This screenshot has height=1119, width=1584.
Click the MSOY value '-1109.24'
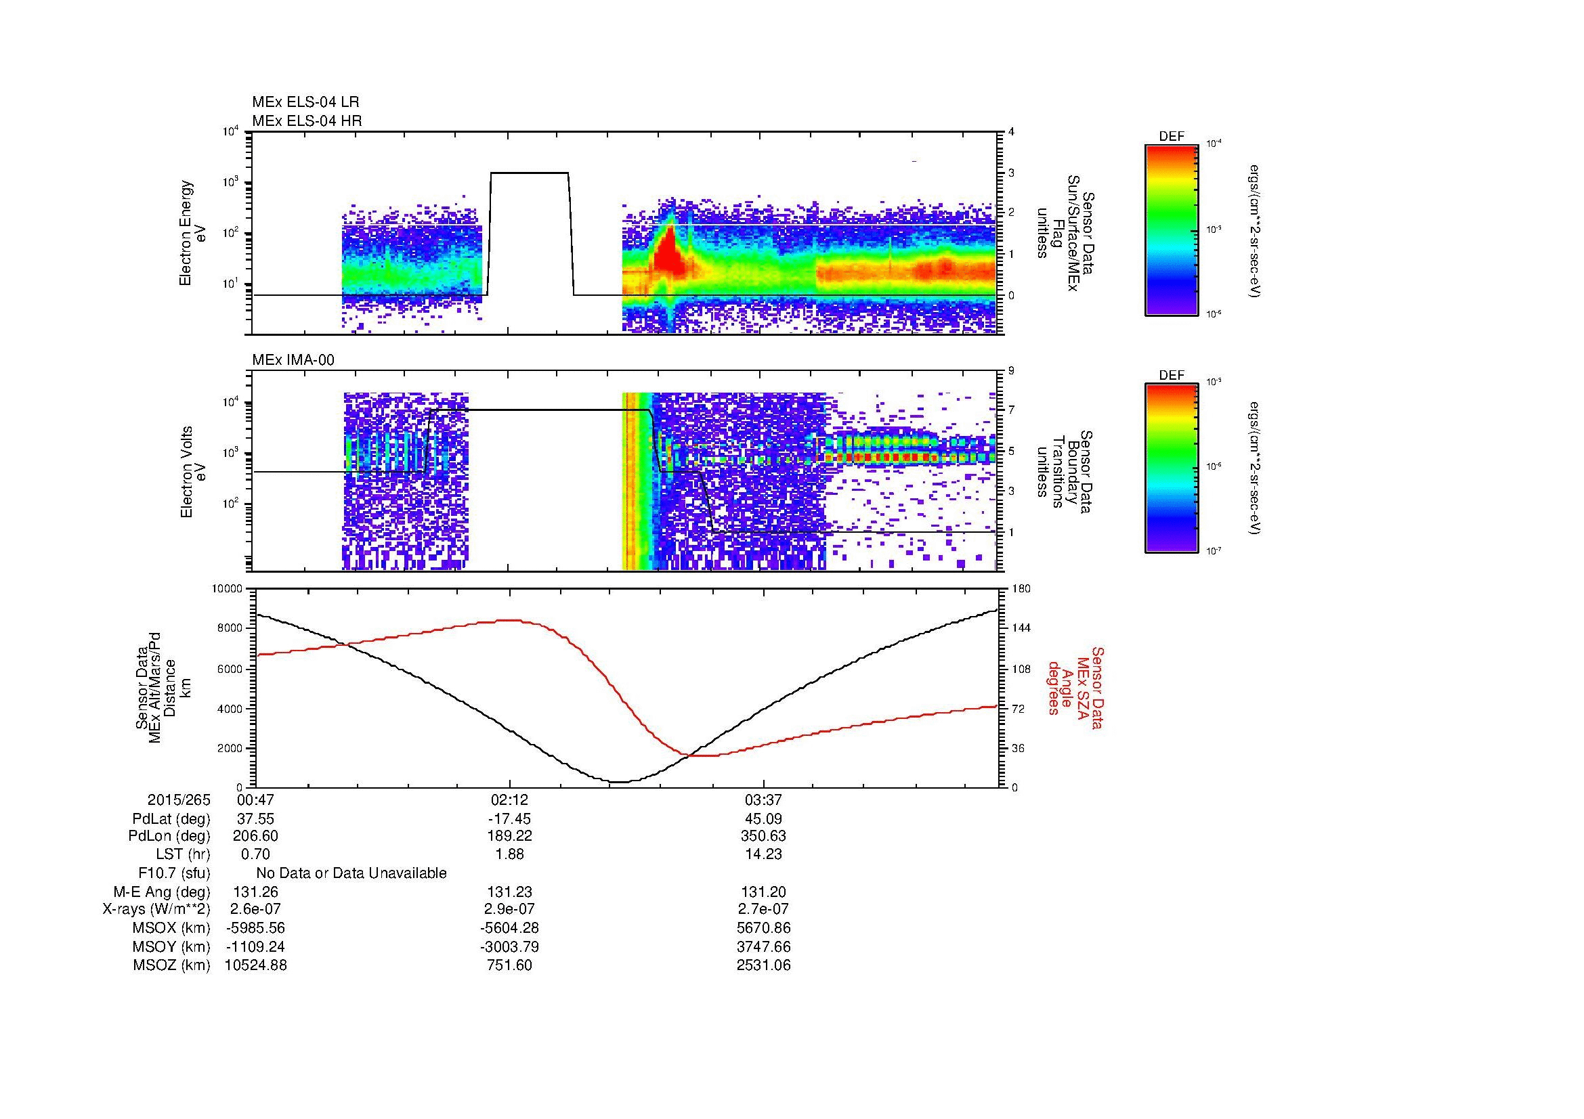click(x=256, y=946)
